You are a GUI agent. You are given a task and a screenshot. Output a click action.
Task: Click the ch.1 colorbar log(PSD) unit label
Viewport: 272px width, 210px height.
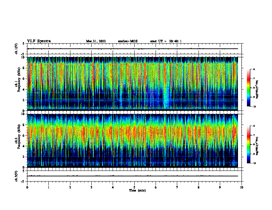[257, 90]
